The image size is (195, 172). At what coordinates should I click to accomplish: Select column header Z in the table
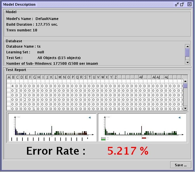tap(115, 77)
